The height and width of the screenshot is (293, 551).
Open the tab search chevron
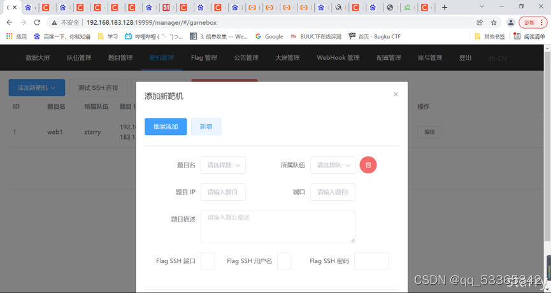pyautogui.click(x=482, y=6)
